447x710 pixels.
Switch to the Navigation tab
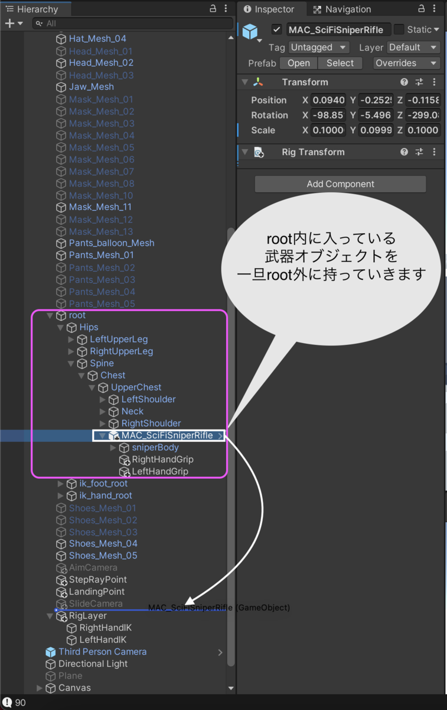point(342,9)
